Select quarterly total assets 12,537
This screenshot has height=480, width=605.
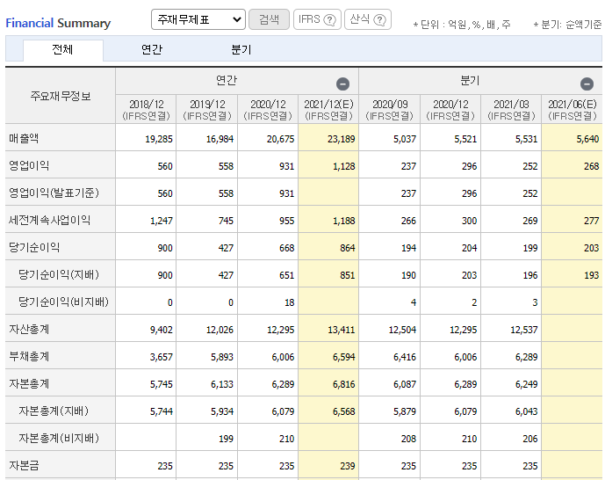tap(524, 330)
